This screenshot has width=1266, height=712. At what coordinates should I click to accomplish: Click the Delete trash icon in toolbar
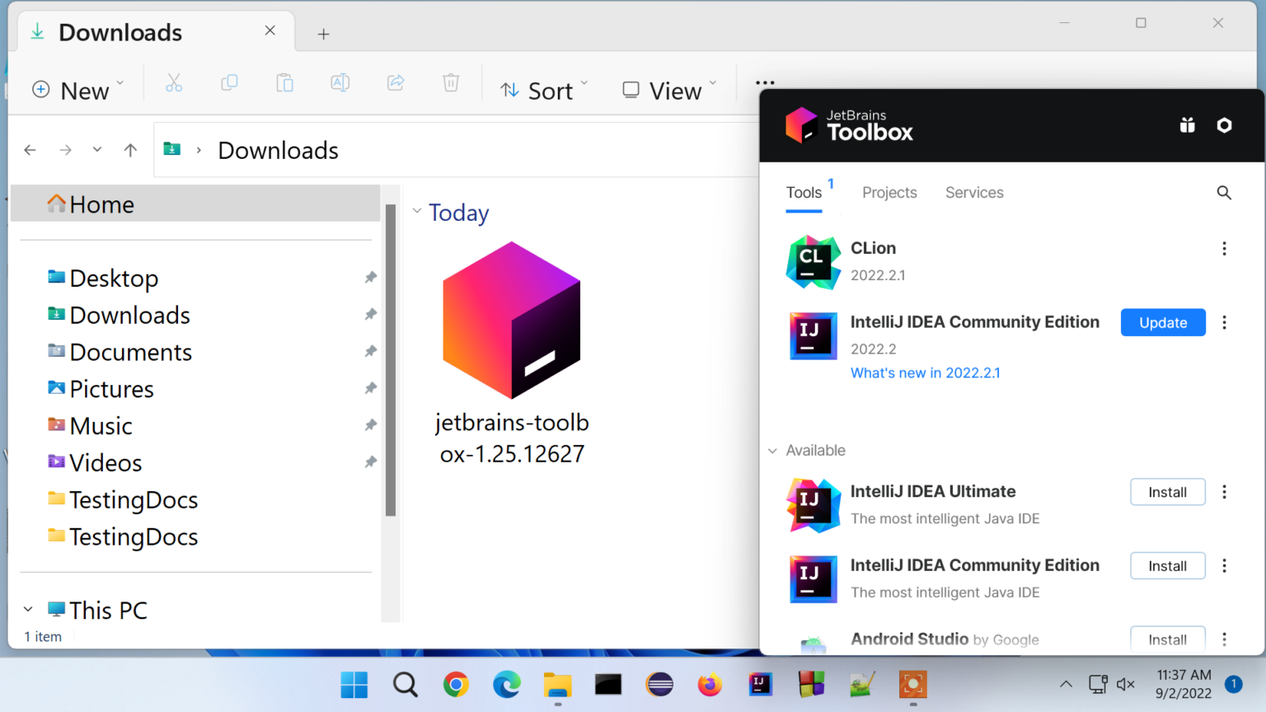[450, 82]
